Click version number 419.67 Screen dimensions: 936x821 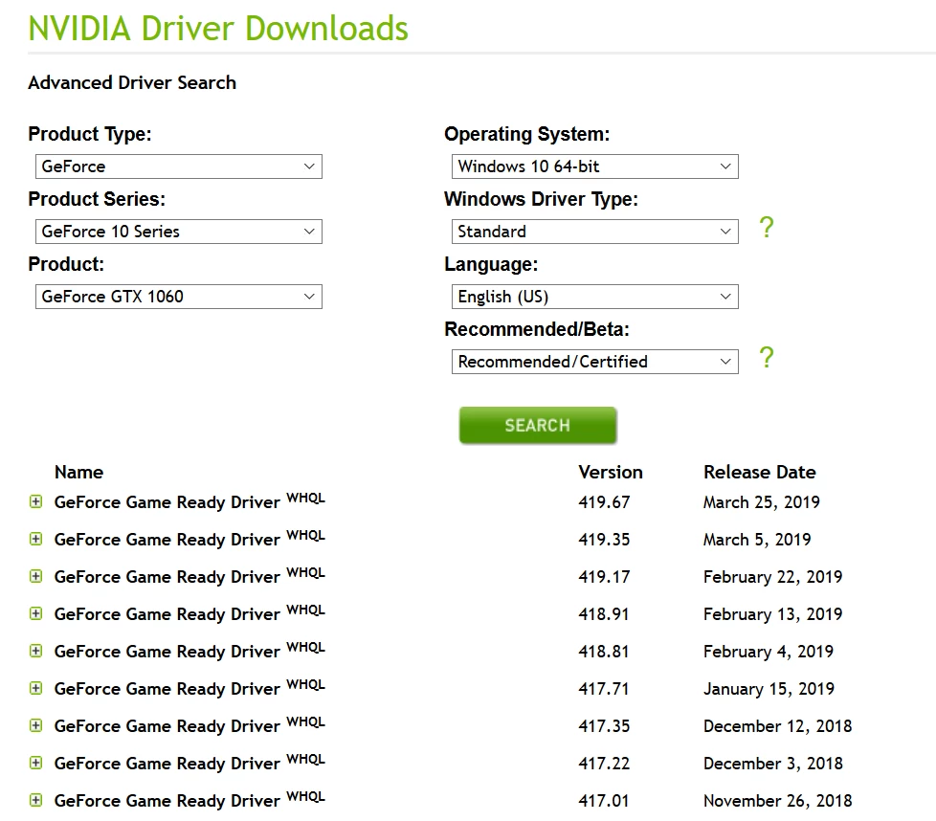[x=604, y=502]
